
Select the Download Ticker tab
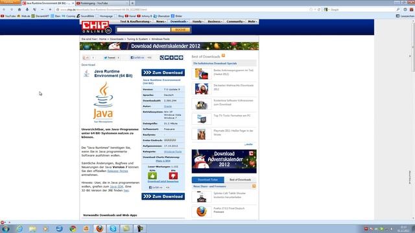point(207,180)
